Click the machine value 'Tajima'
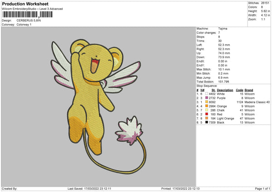 tap(223, 29)
